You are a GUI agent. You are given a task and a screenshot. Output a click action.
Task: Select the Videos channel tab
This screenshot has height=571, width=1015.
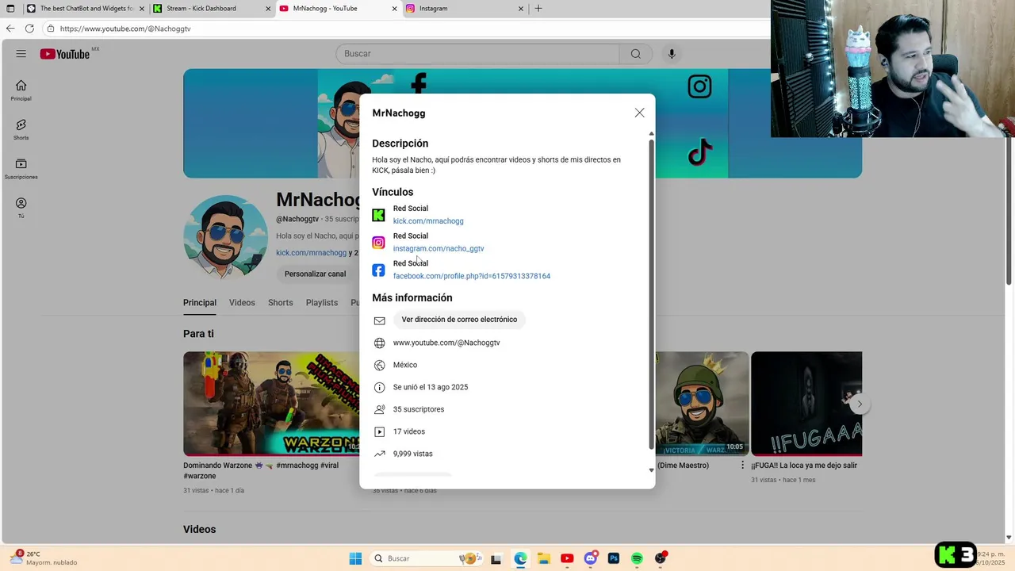click(x=242, y=303)
